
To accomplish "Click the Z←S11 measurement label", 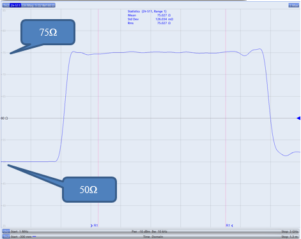I will (15, 5).
